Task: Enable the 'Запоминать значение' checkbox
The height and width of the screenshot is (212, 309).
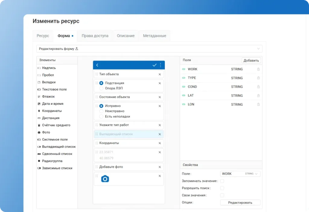Action: [x=222, y=181]
